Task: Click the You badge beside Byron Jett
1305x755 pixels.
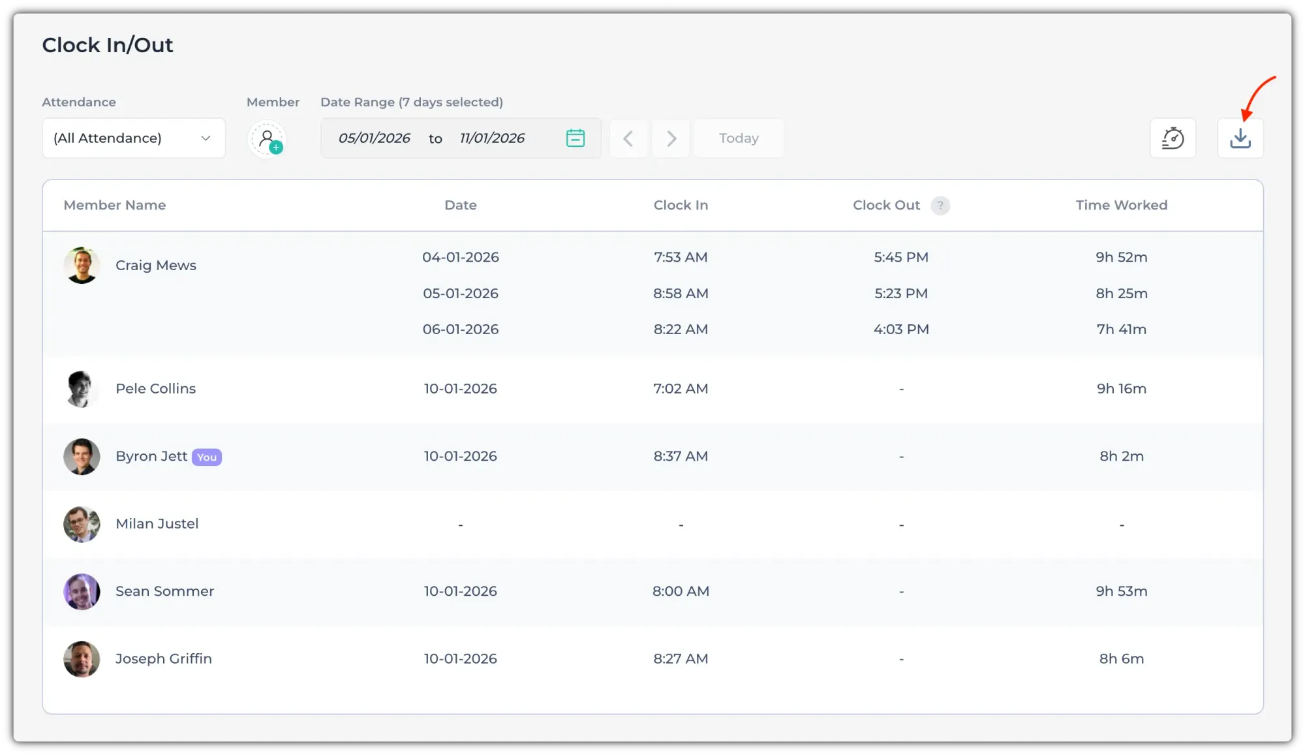Action: [207, 457]
